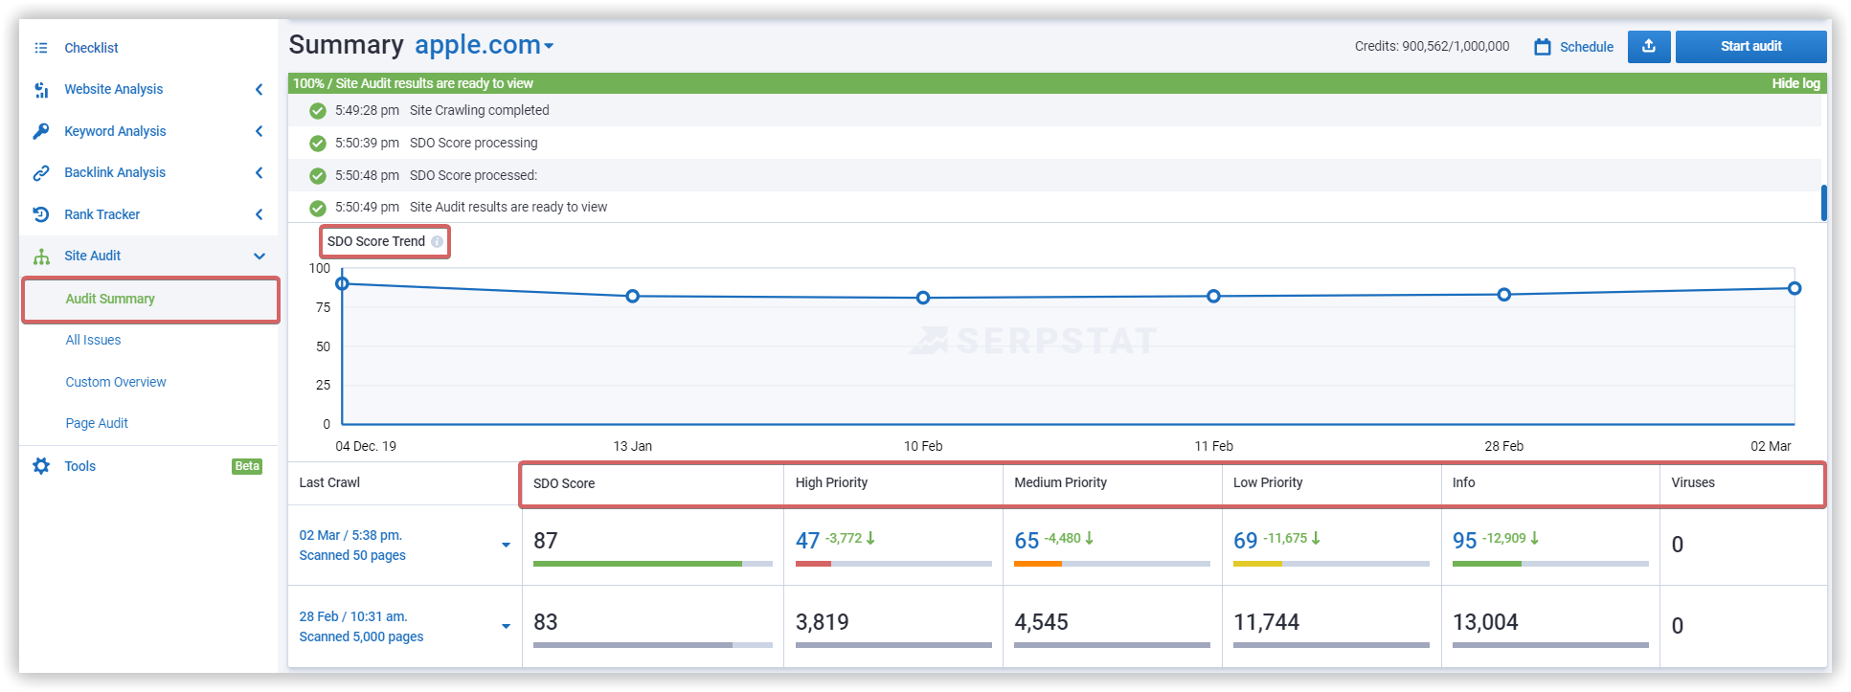1851x692 pixels.
Task: Expand the Website Analysis menu chevron
Action: point(259,89)
